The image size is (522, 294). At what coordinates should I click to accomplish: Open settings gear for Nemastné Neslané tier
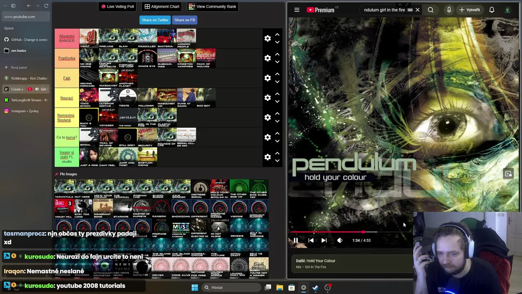coord(268,118)
